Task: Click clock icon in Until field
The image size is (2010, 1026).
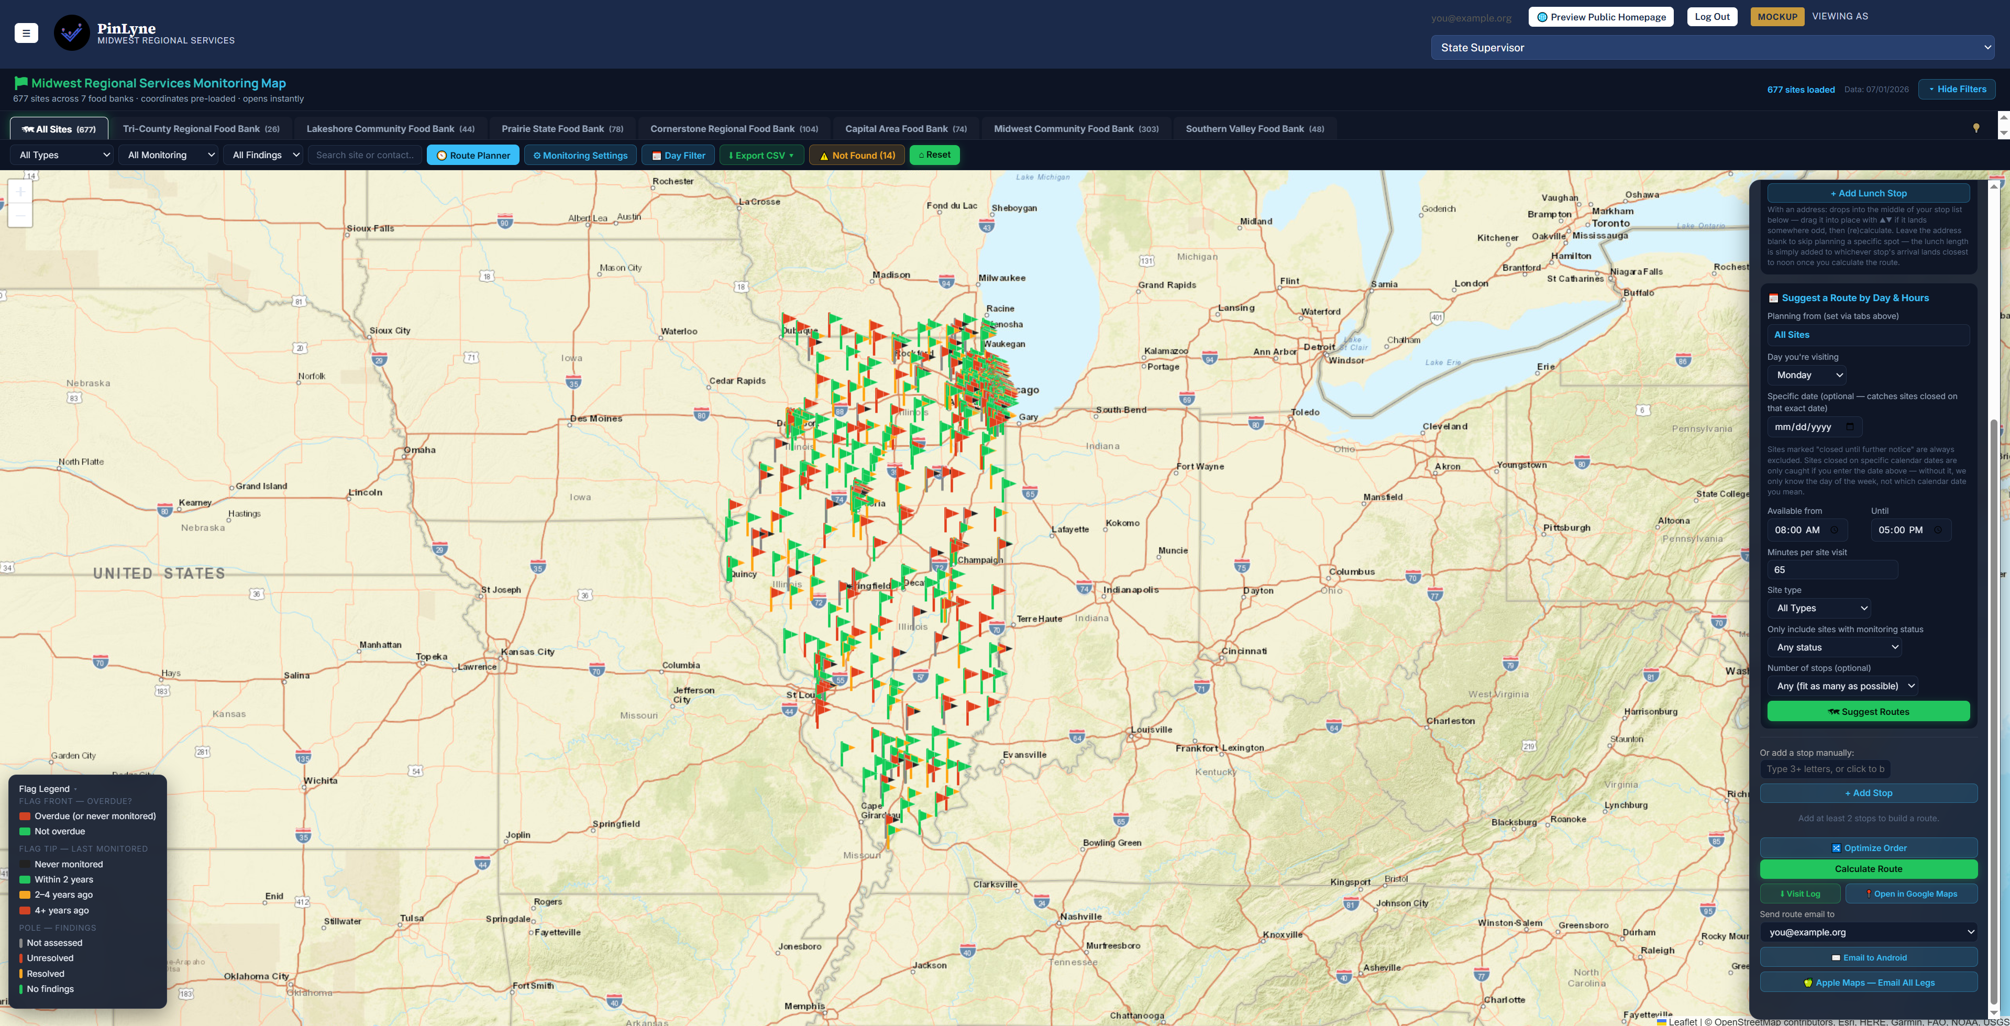Action: (x=1938, y=530)
